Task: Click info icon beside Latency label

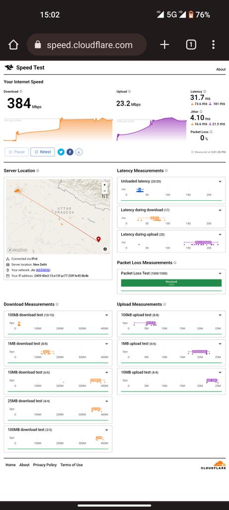Action: [x=204, y=92]
